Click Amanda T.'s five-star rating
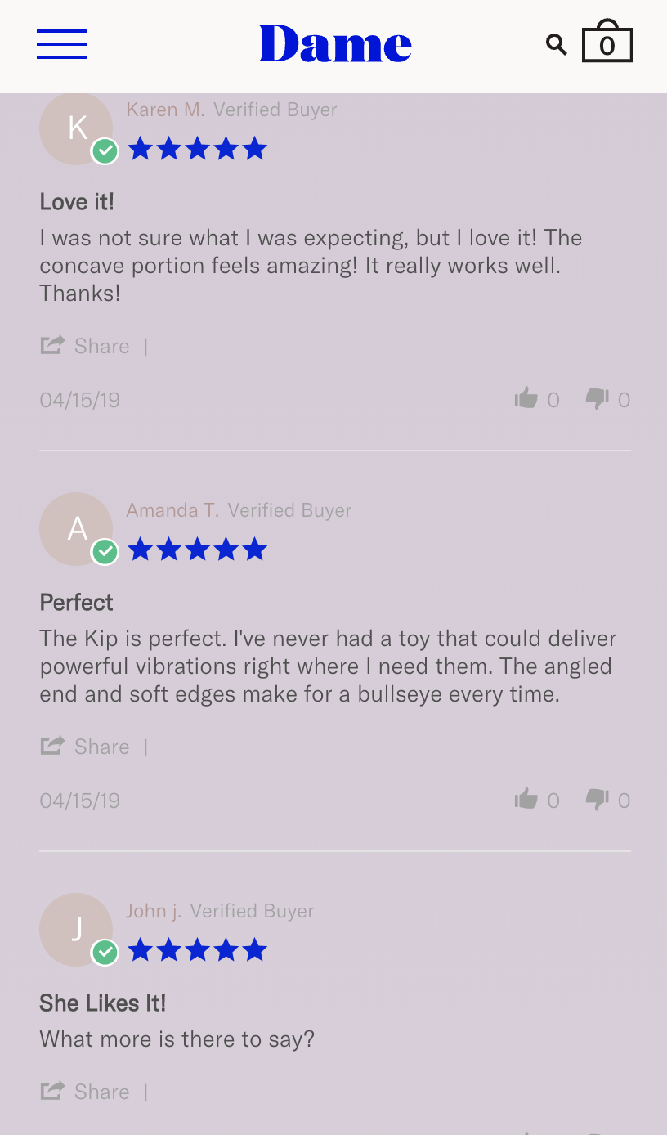667x1135 pixels. pyautogui.click(x=197, y=549)
